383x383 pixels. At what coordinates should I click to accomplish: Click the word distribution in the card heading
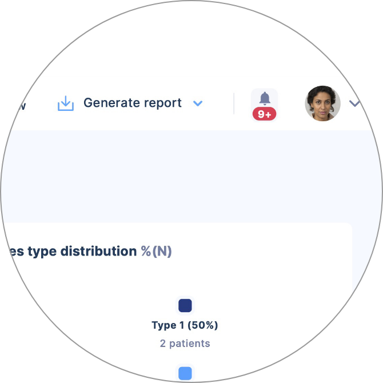(x=98, y=251)
